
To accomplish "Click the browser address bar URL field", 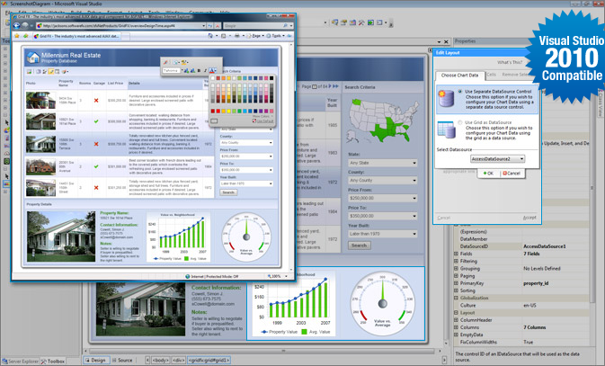I will pyautogui.click(x=120, y=26).
